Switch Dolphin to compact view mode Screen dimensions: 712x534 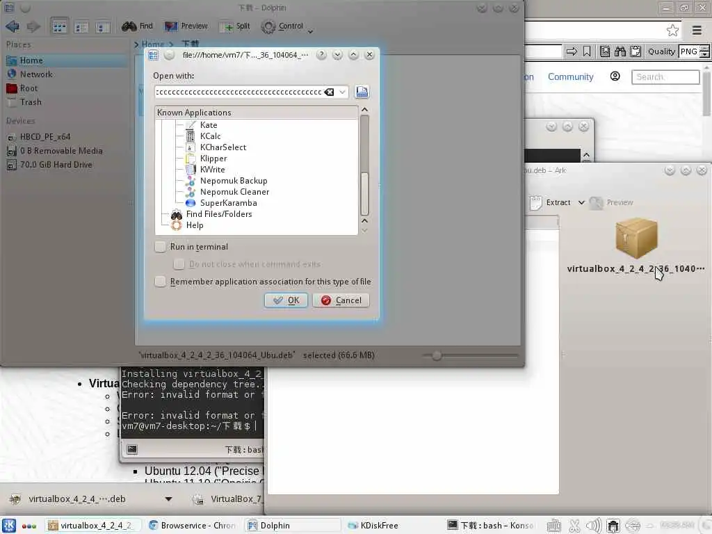(82, 27)
